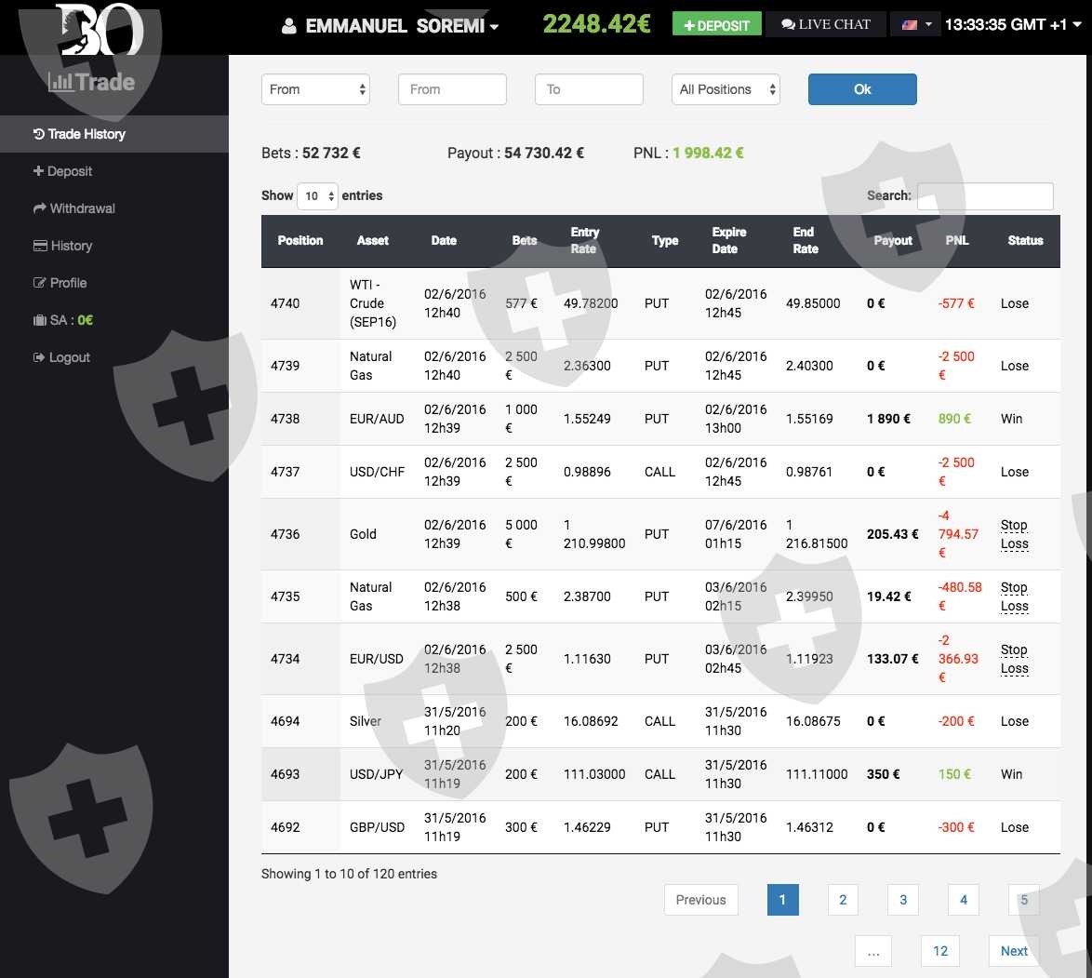This screenshot has height=978, width=1092.
Task: Click the US flag language icon
Action: [909, 25]
